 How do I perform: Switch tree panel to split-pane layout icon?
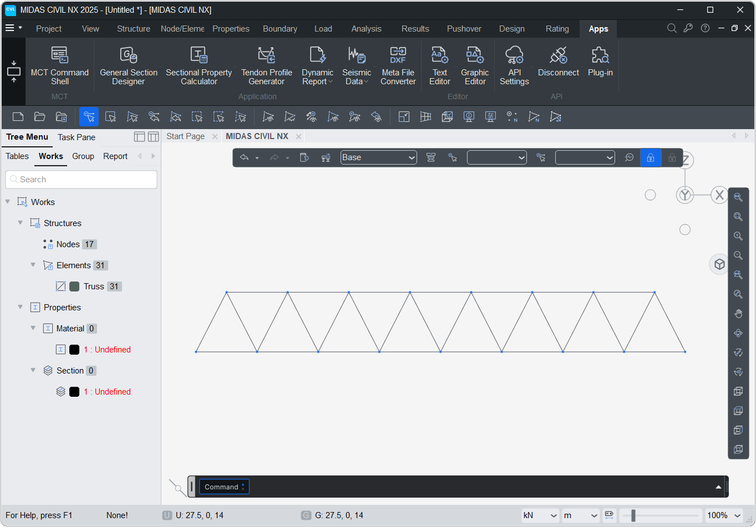154,137
